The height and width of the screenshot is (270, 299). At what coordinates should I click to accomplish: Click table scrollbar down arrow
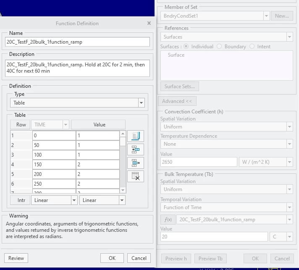point(123,190)
